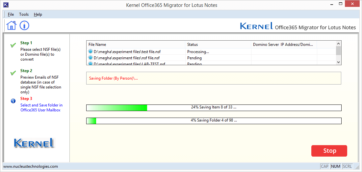362x172 pixels.
Task: Click the File Name column header
Action: [x=136, y=45]
